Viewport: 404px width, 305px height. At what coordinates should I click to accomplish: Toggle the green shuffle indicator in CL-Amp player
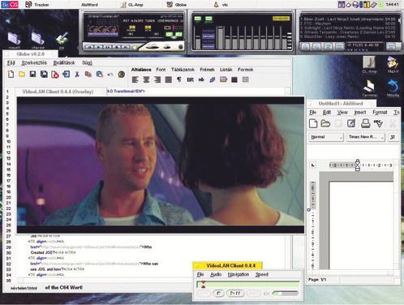pos(170,34)
